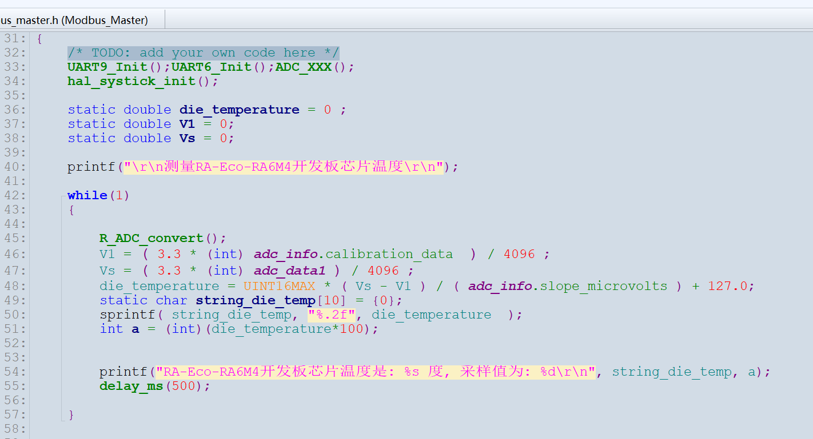The height and width of the screenshot is (439, 813).
Task: Click the Vs variable declaration on line 38
Action: click(x=187, y=138)
